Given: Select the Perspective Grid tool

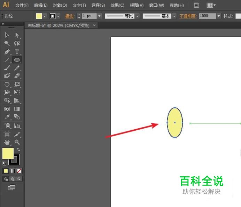Looking at the screenshot, I should [x=17, y=100].
